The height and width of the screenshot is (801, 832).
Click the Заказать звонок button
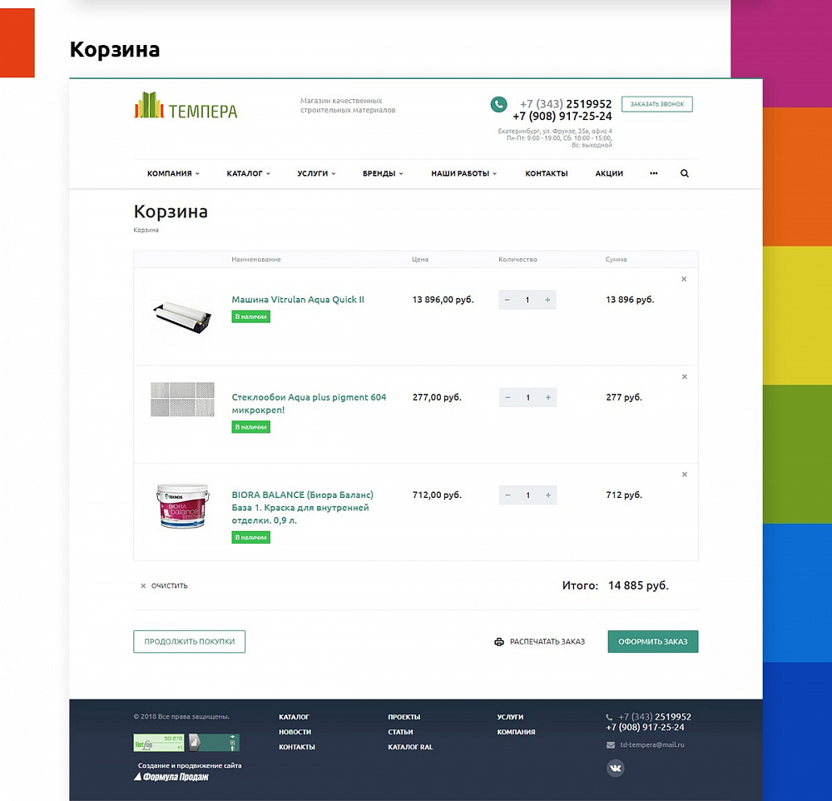[657, 104]
